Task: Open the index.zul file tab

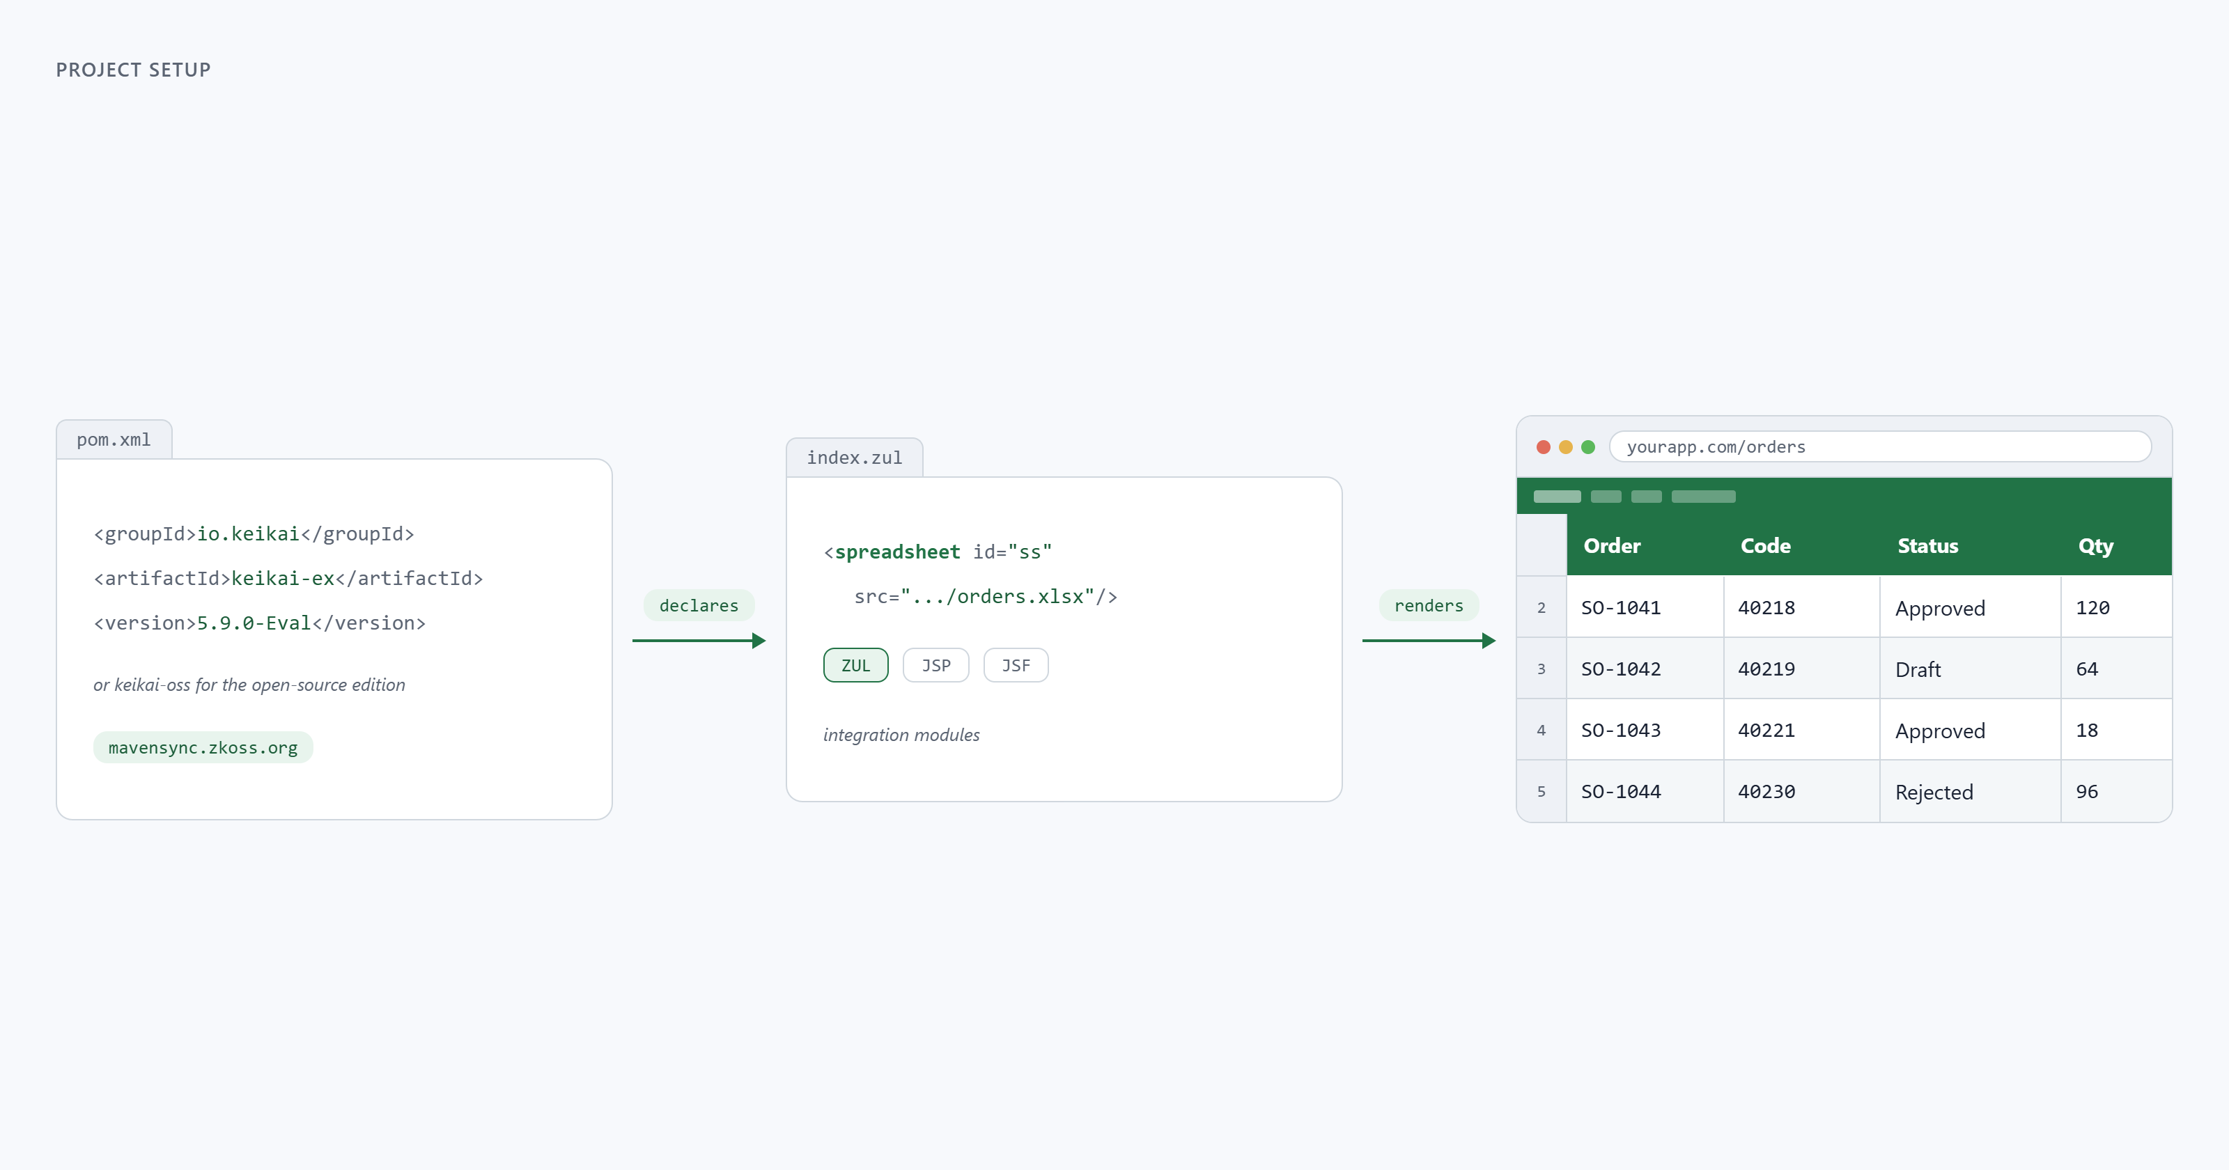Action: pyautogui.click(x=854, y=458)
